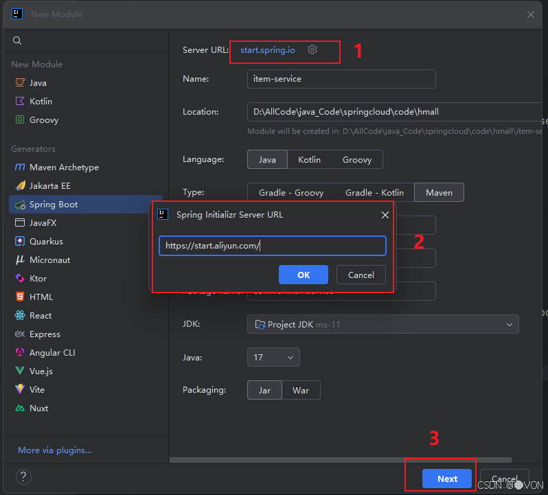Screen dimensions: 548x495
Task: Click Cancel in Server URL dialog
Action: coord(361,275)
